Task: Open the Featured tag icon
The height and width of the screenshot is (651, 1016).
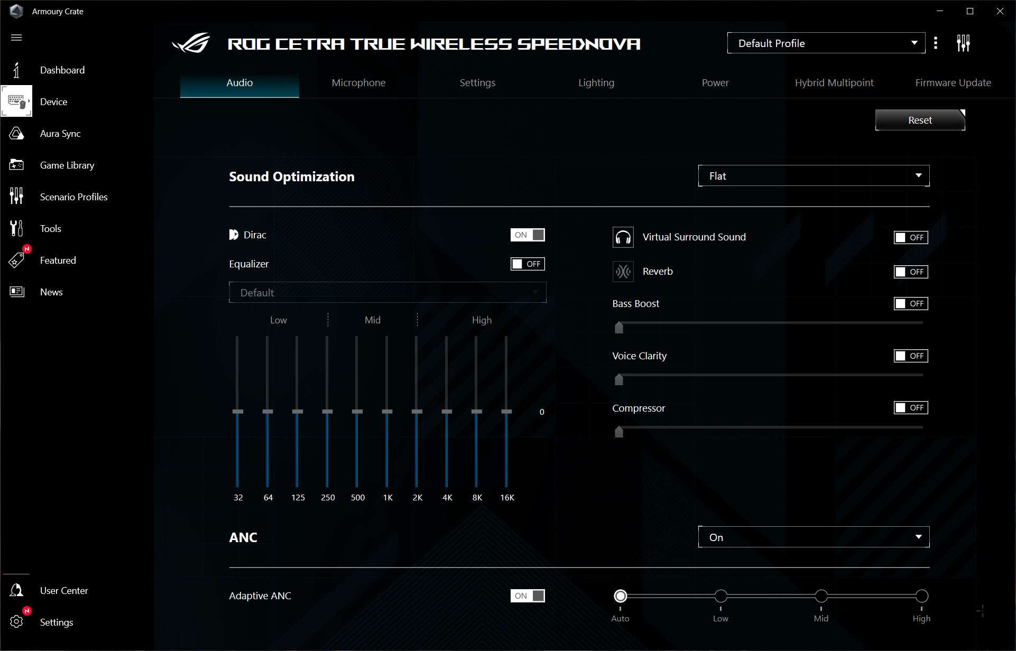Action: click(x=16, y=260)
